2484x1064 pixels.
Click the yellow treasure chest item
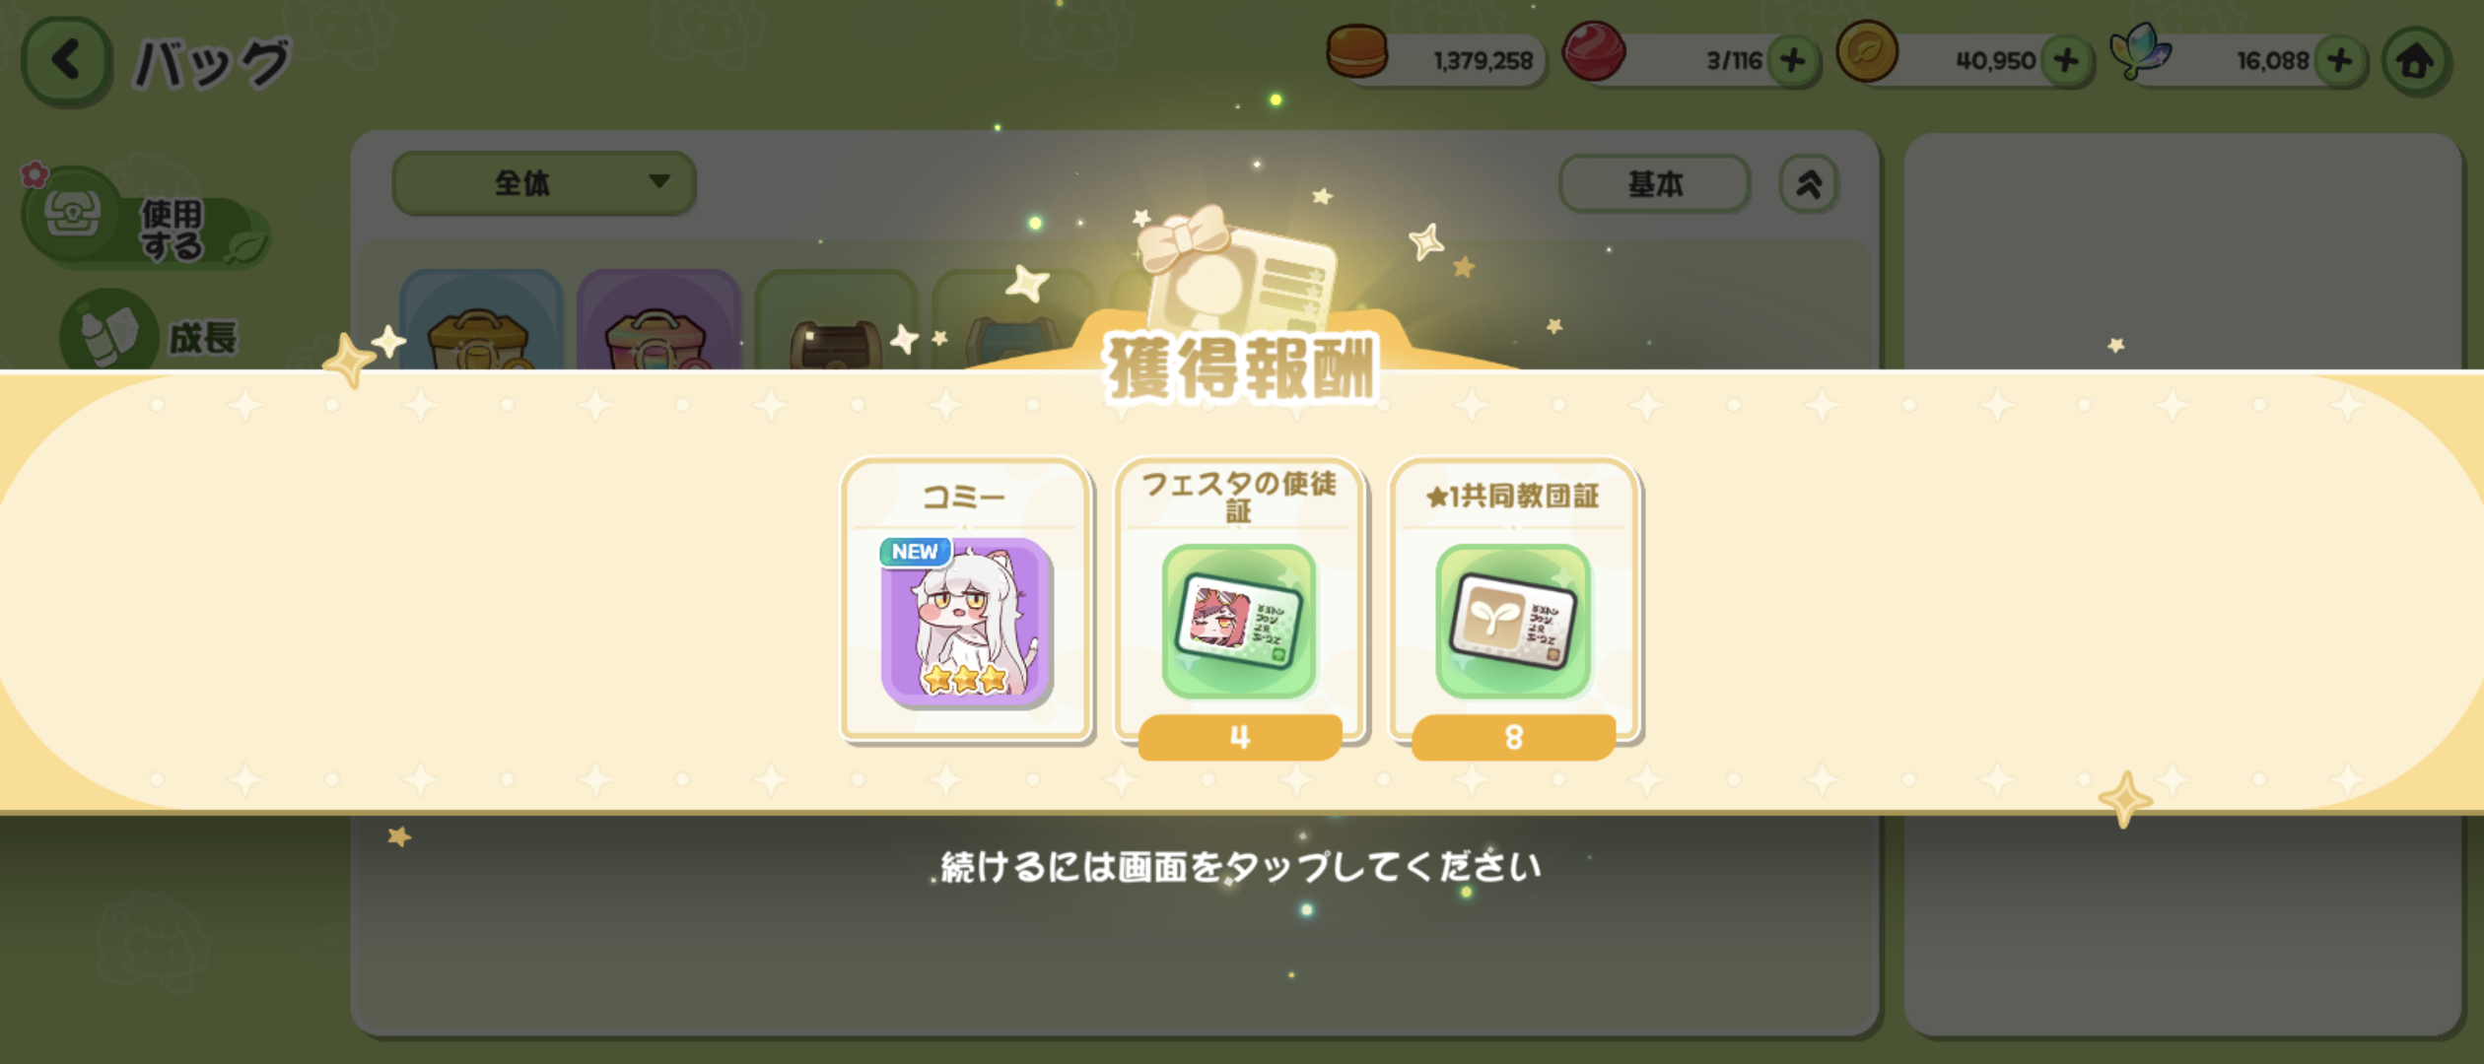(480, 321)
